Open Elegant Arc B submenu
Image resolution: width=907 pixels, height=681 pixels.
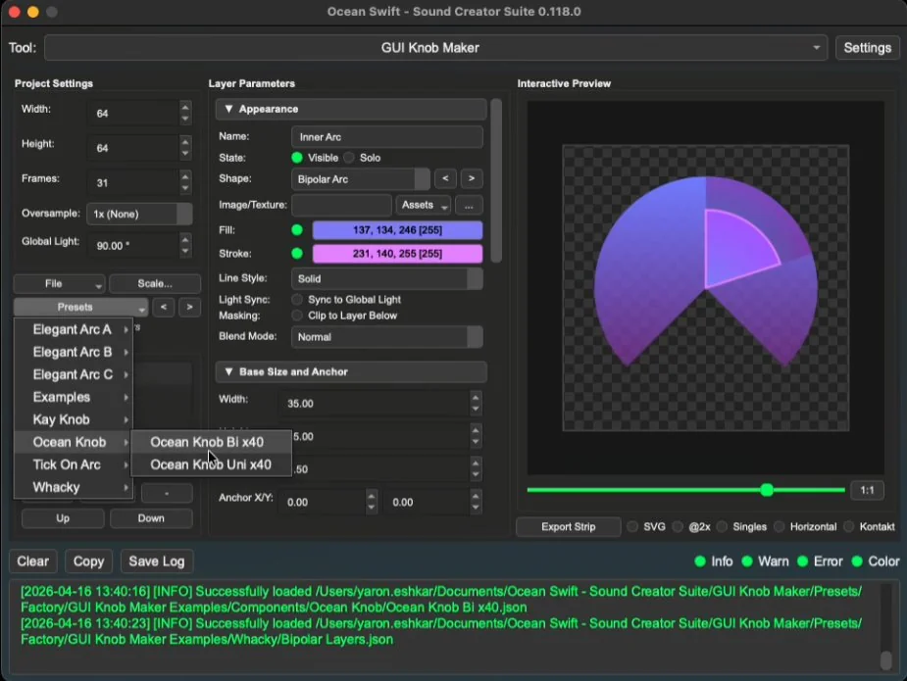[x=74, y=352]
